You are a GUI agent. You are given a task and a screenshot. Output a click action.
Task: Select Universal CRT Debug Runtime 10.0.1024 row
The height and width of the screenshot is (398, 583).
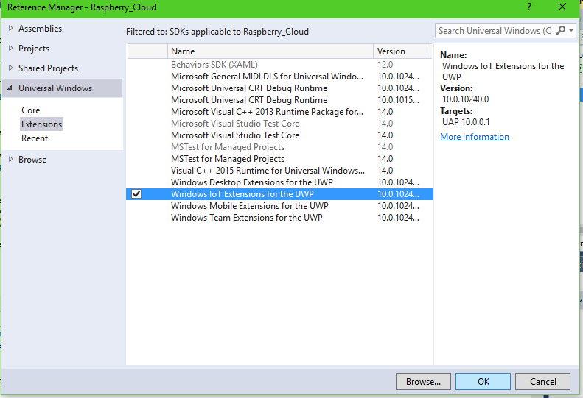[279, 88]
